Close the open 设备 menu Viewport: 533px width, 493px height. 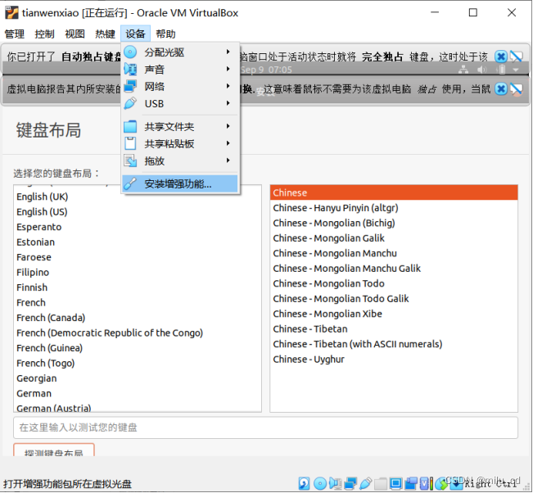pos(135,34)
